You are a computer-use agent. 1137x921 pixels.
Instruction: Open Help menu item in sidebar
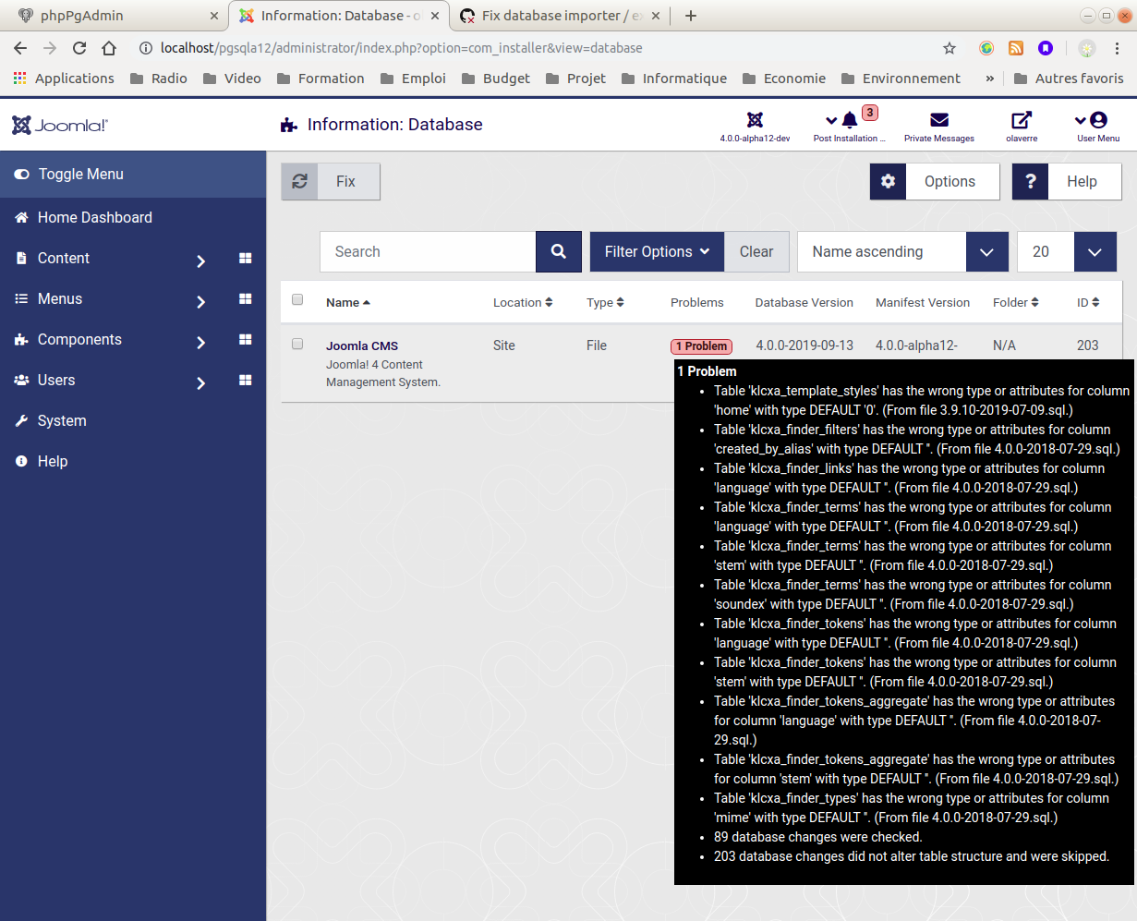point(53,462)
